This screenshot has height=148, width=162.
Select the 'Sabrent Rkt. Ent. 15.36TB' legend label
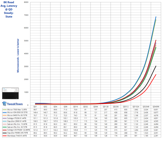point(17,124)
